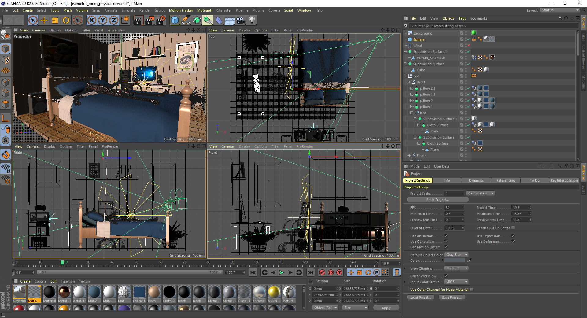Click the Apply button in coordinates
The width and height of the screenshot is (587, 318).
click(x=386, y=308)
